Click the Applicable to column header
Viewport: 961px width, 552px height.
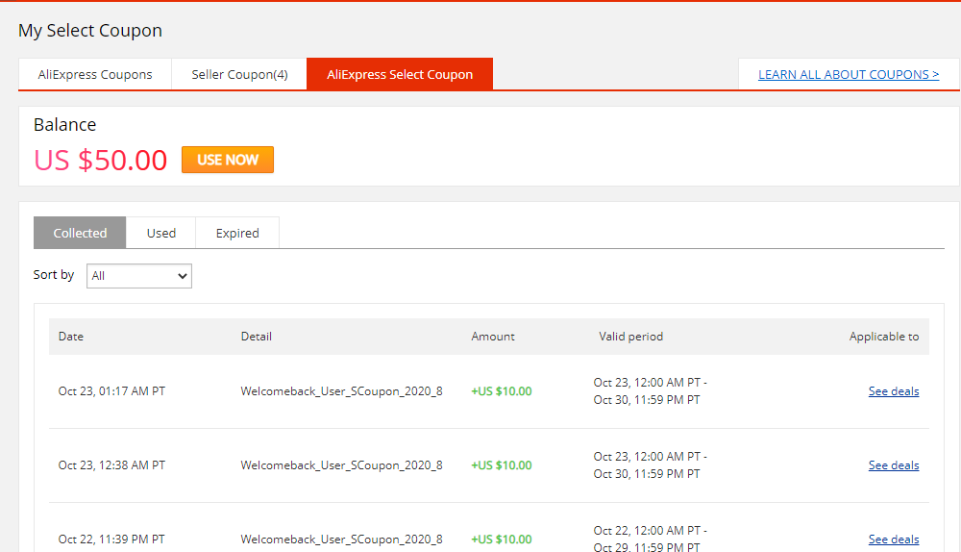(884, 337)
